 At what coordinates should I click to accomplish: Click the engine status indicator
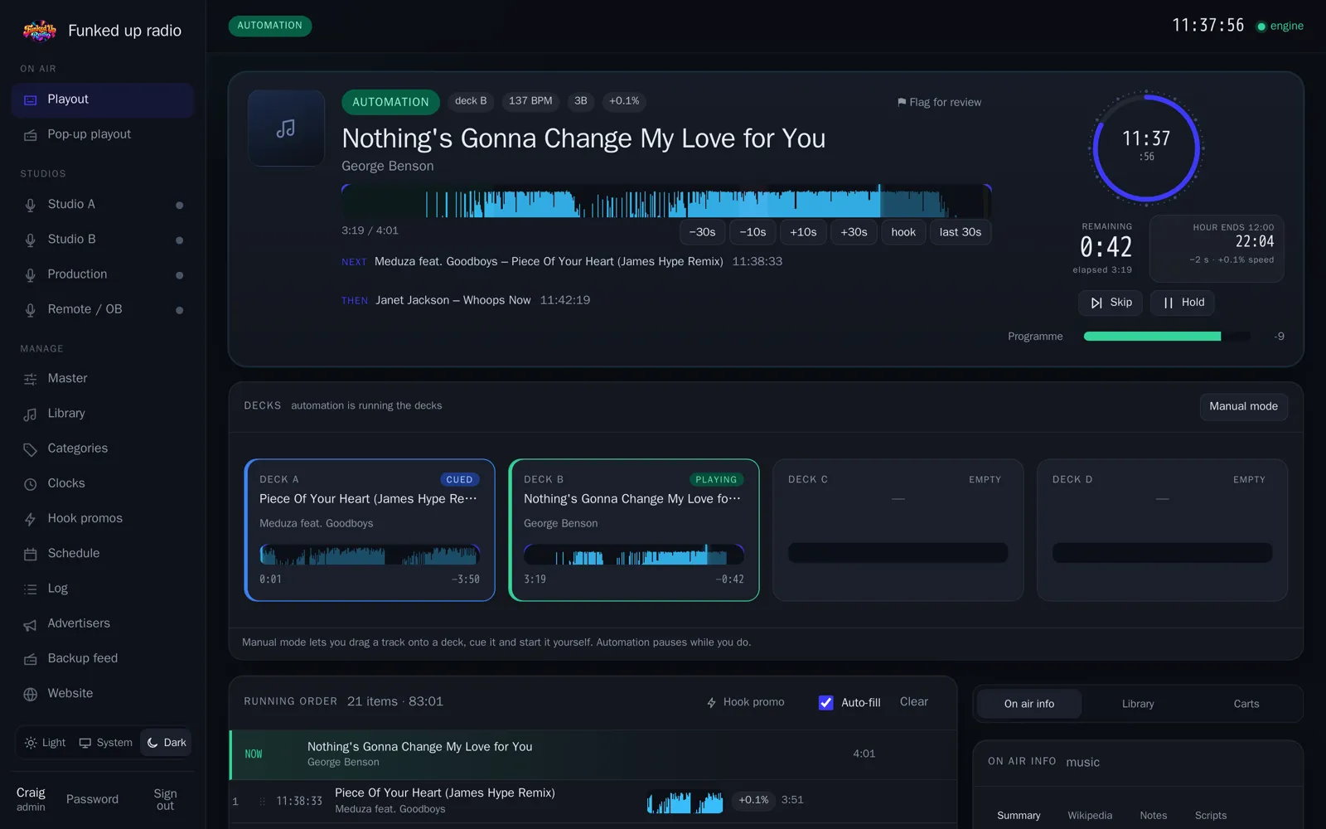coord(1280,26)
